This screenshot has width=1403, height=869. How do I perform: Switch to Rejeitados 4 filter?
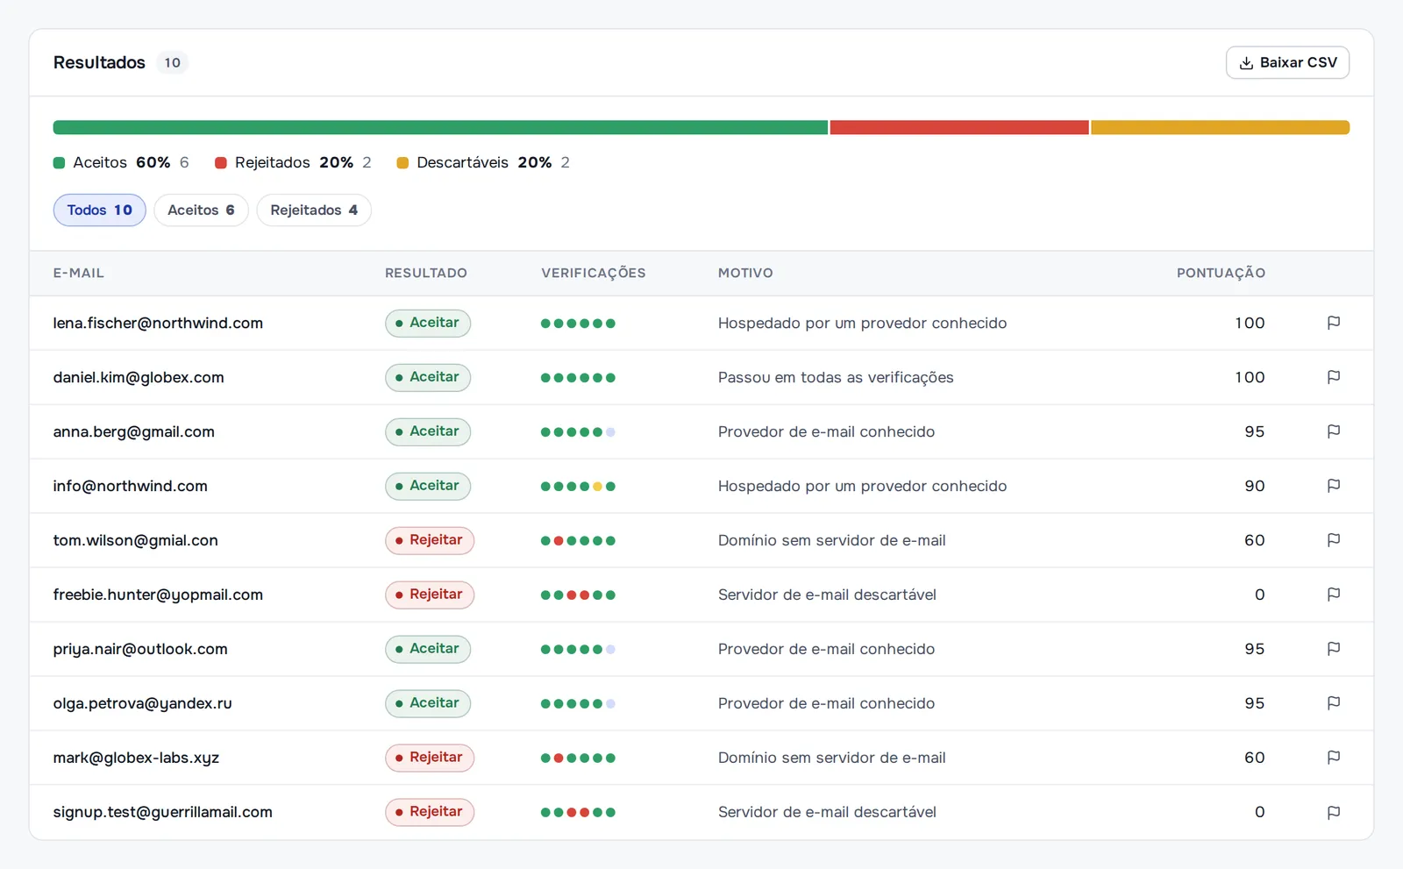(x=314, y=210)
